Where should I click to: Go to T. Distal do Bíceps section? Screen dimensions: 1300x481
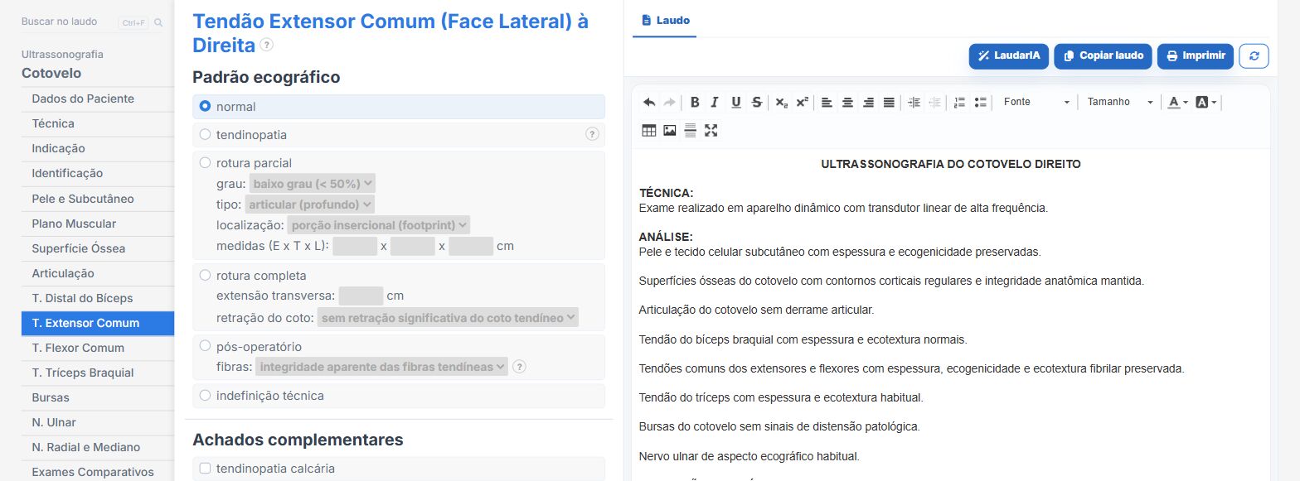click(98, 298)
